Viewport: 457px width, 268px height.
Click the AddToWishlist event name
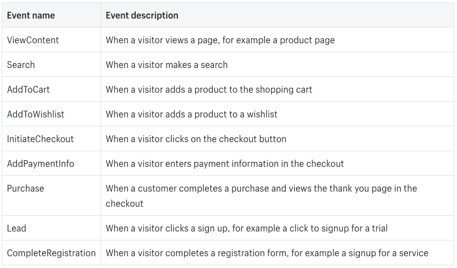tap(35, 114)
